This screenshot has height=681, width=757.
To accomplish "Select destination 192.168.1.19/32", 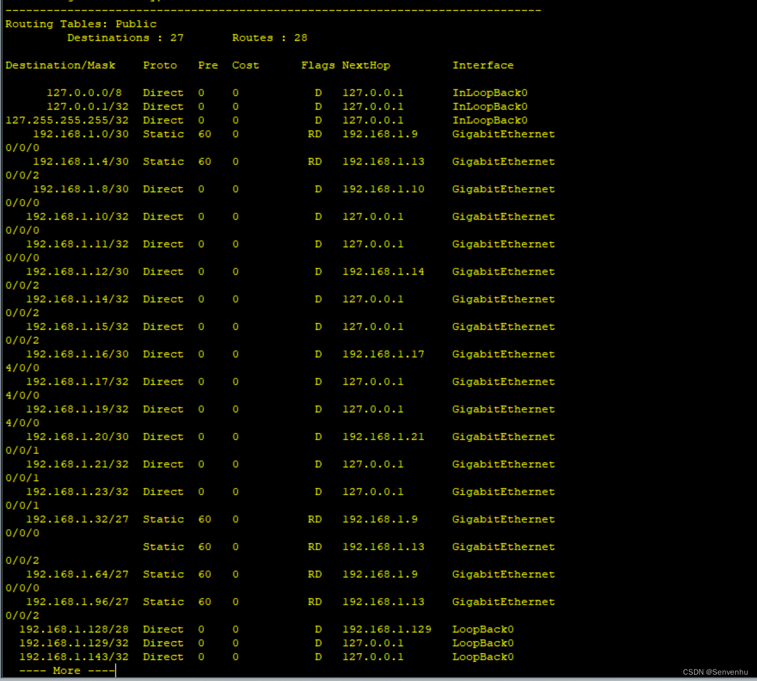I will 77,409.
